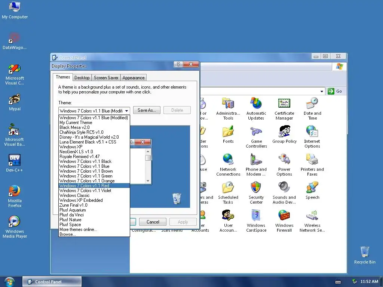Open Fonts folder icon

[228, 134]
